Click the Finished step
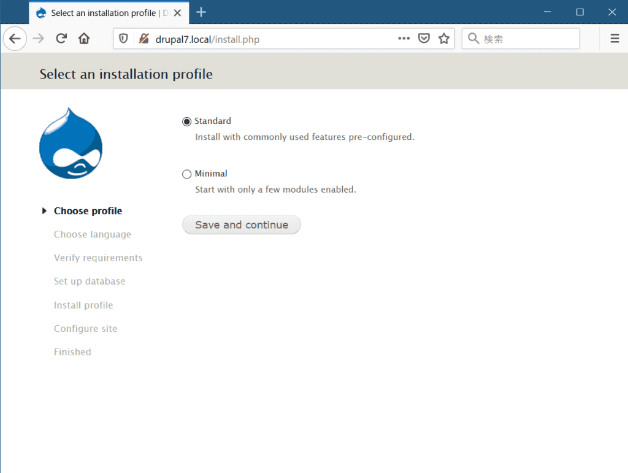 [x=72, y=352]
